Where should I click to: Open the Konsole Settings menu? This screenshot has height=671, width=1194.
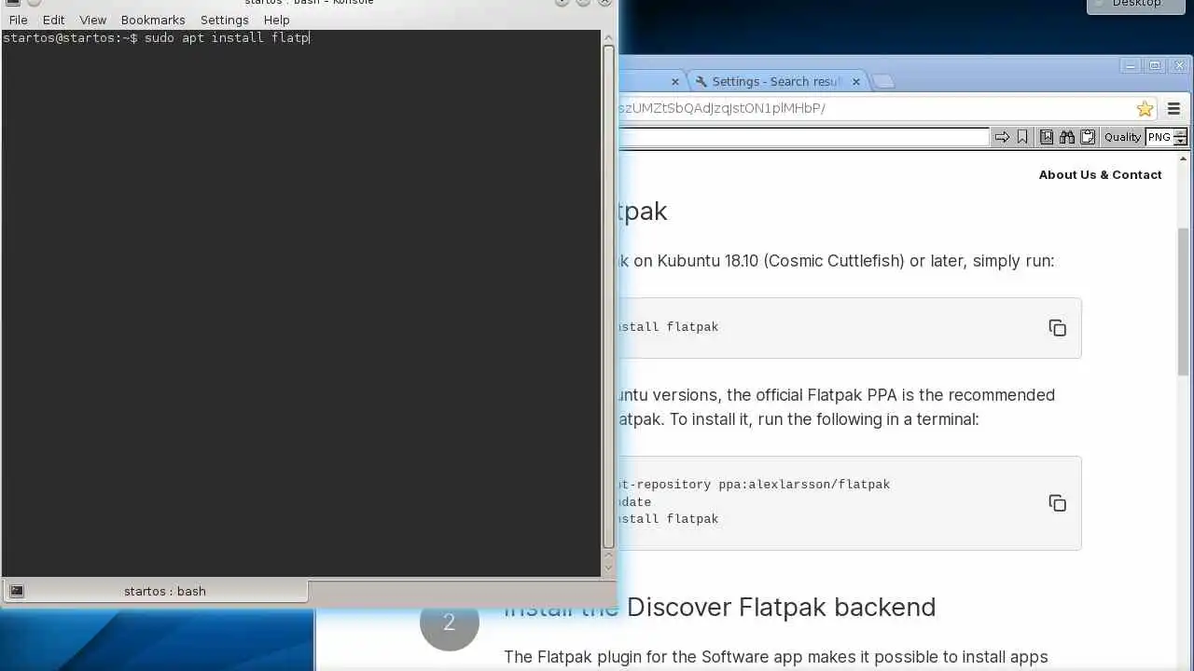click(224, 20)
